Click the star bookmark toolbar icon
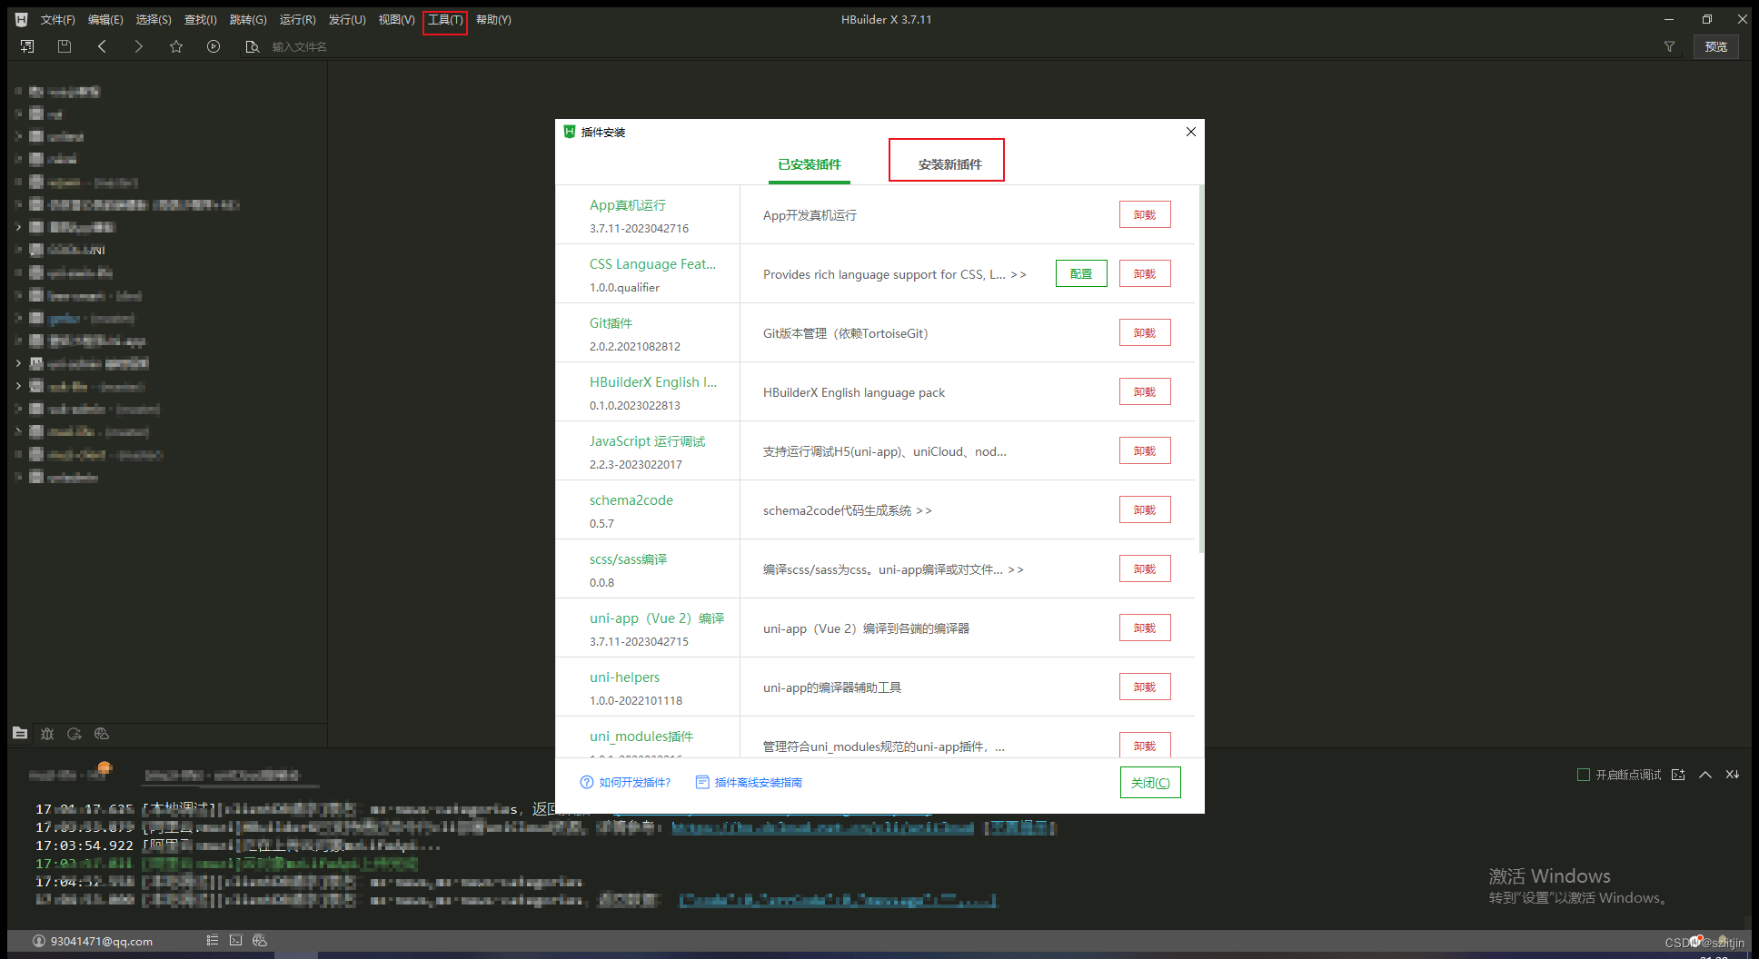 pos(176,46)
